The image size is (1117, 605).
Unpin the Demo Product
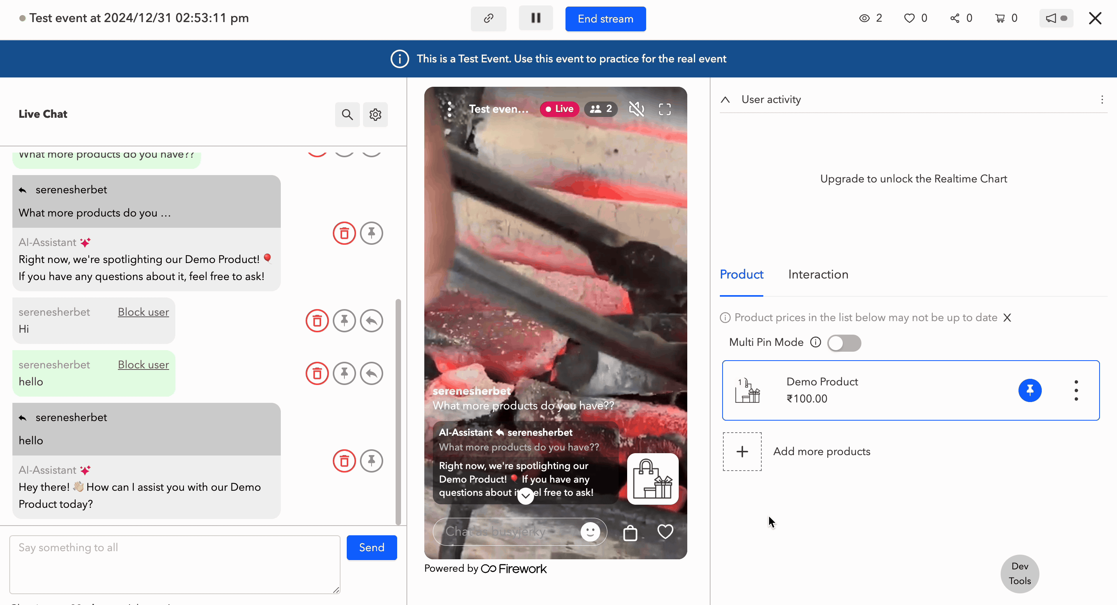(x=1029, y=390)
